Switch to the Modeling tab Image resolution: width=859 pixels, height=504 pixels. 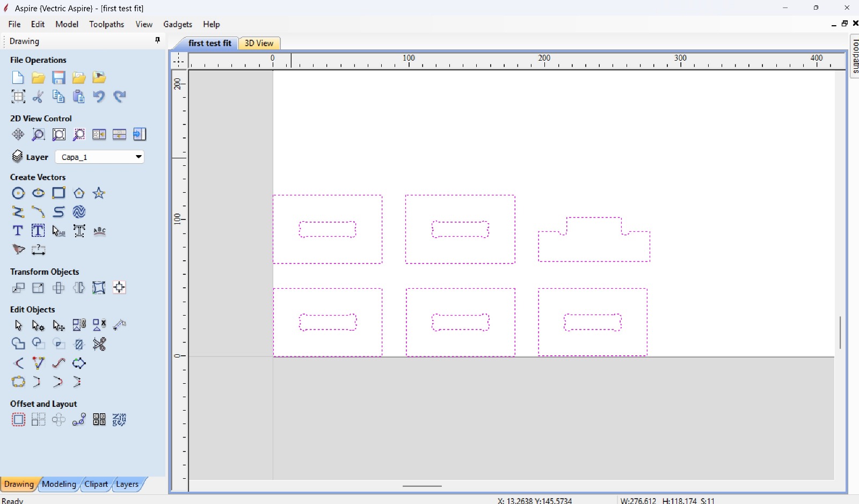tap(59, 484)
